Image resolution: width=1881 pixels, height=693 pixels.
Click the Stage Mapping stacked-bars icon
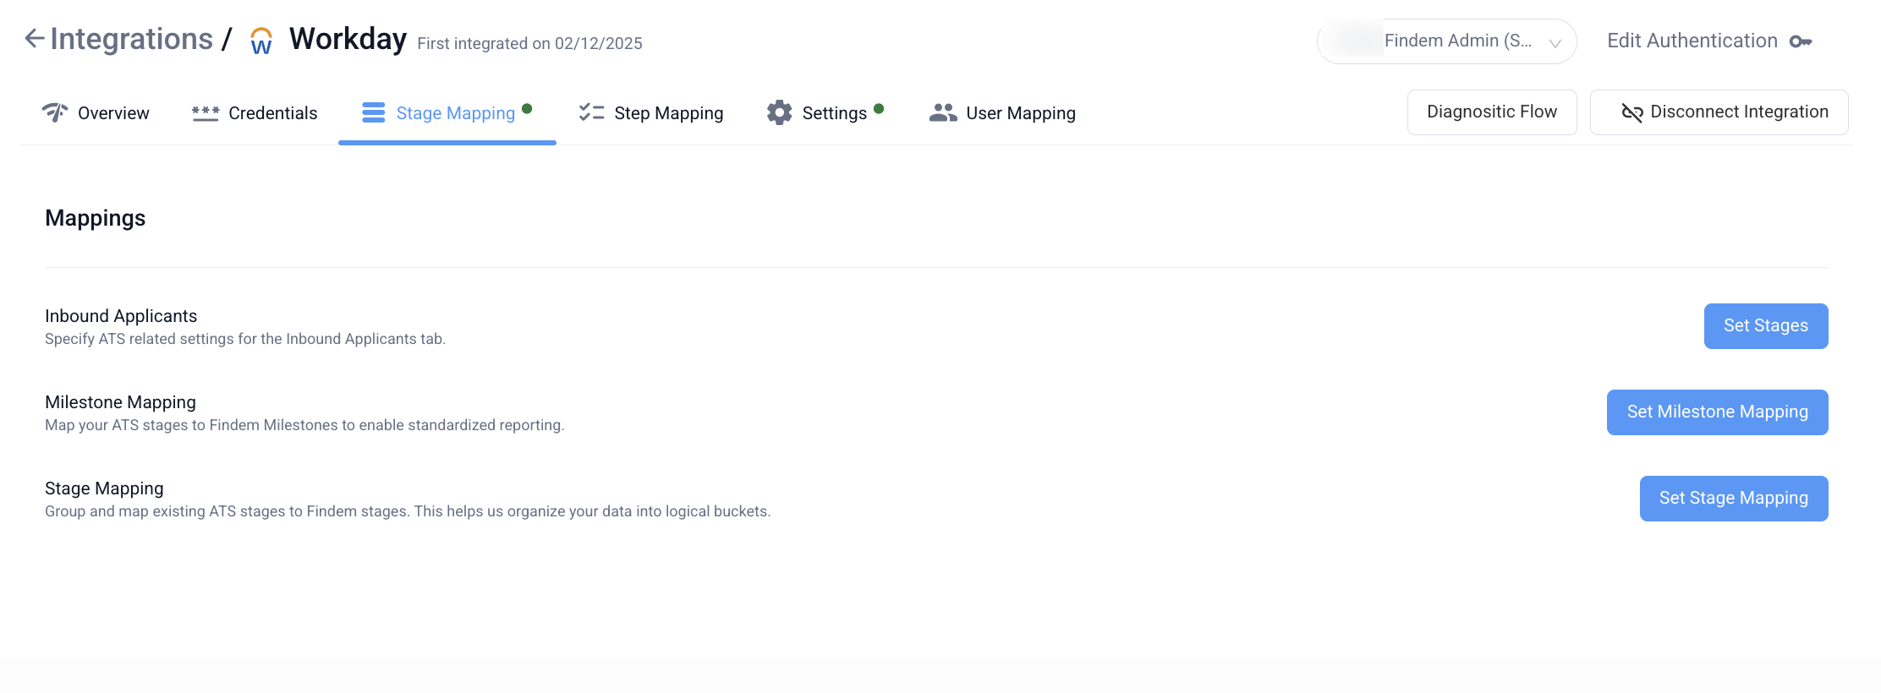click(373, 112)
